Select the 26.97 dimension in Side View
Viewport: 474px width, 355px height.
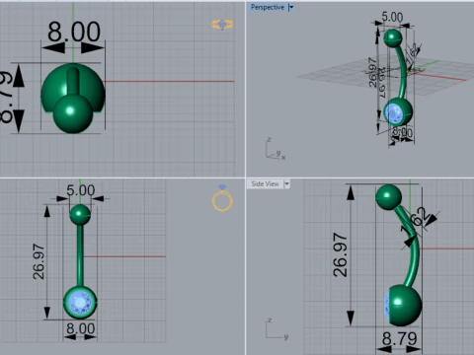tap(340, 255)
